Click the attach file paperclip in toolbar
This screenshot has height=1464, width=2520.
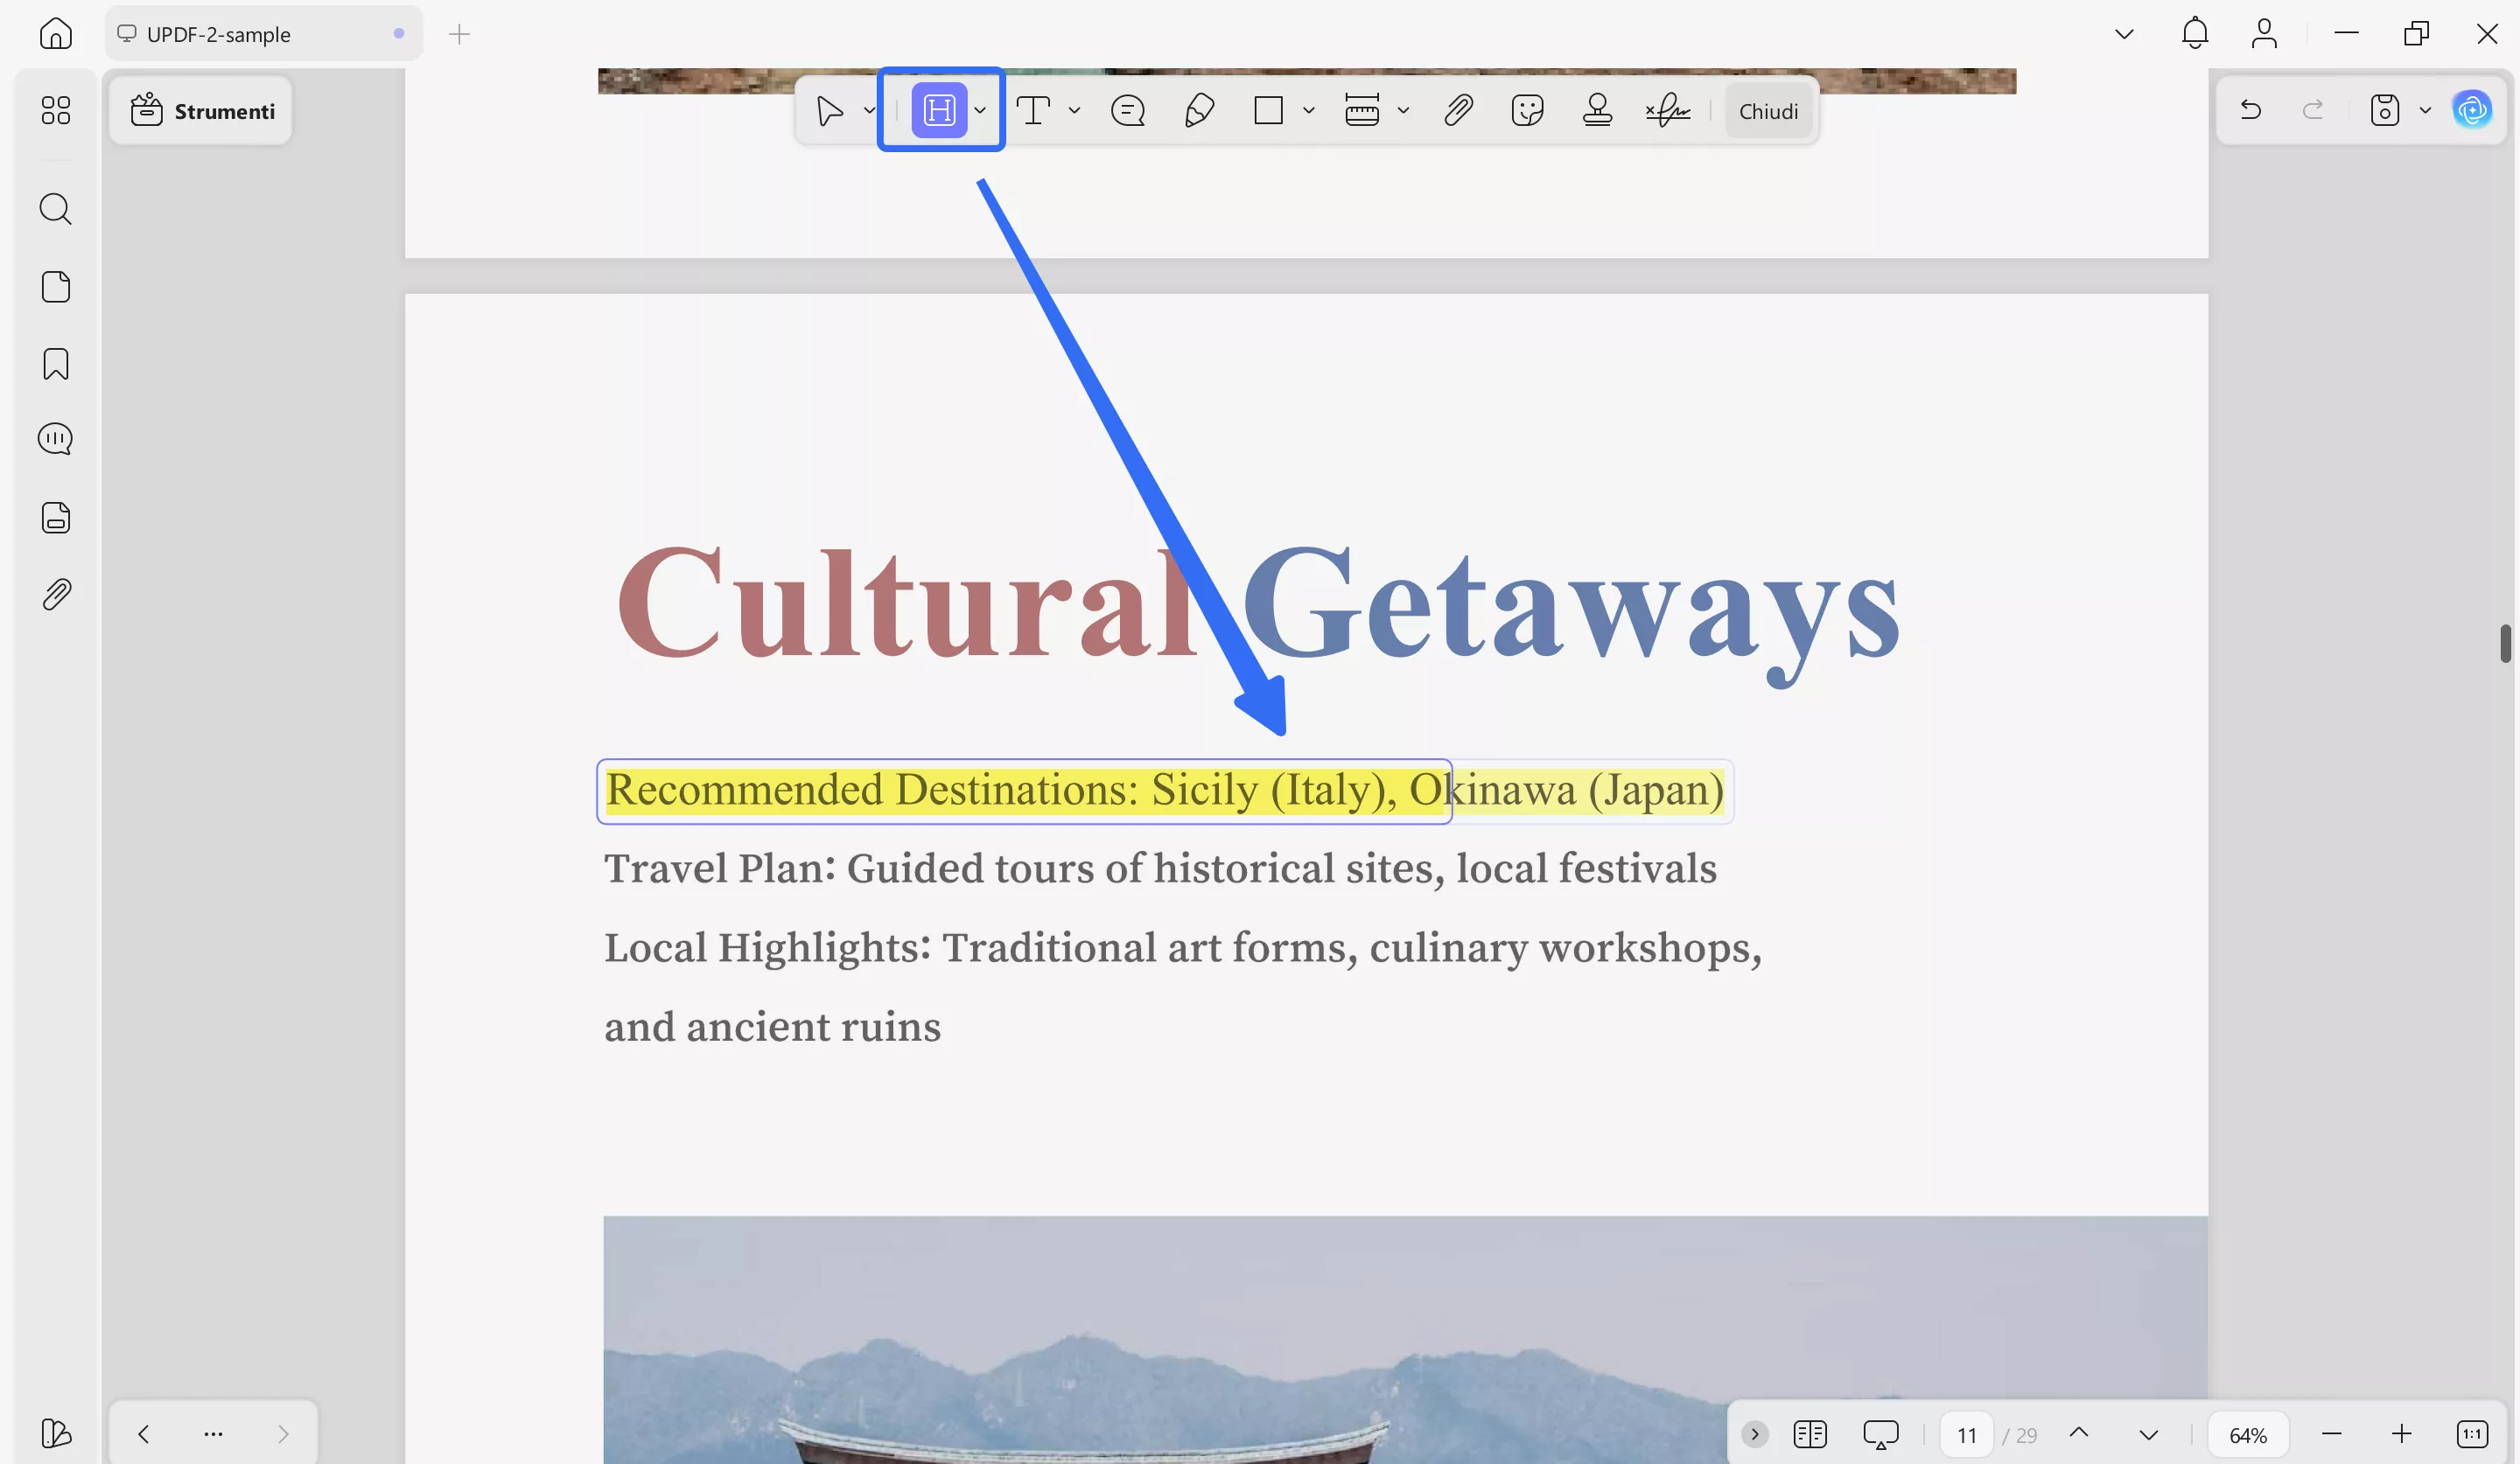pos(1458,110)
